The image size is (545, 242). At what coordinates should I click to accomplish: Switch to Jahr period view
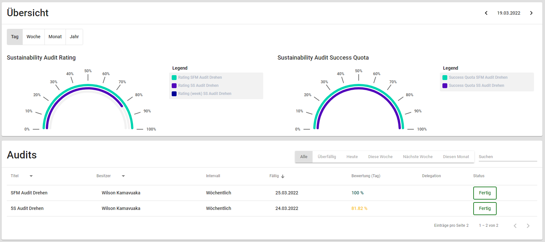coord(74,37)
